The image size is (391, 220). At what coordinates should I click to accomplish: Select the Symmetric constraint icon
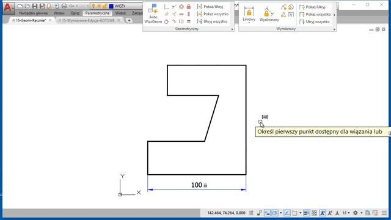coord(181,21)
